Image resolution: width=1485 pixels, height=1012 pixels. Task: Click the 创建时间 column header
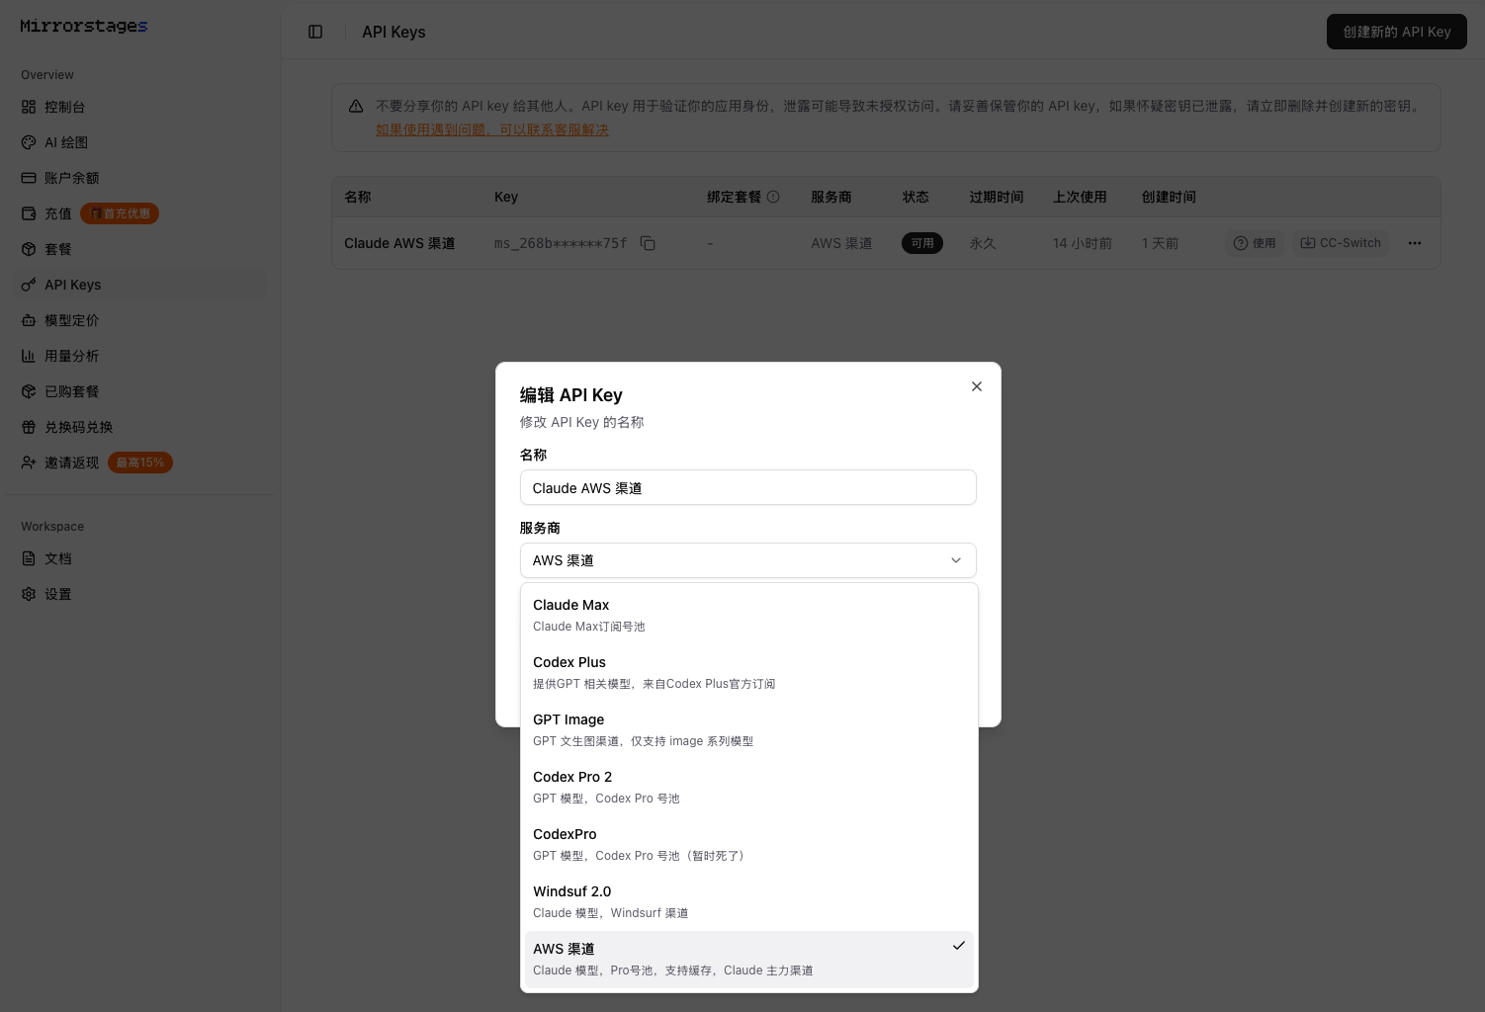click(1169, 197)
